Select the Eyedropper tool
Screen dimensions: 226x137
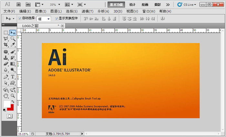tap(13, 44)
